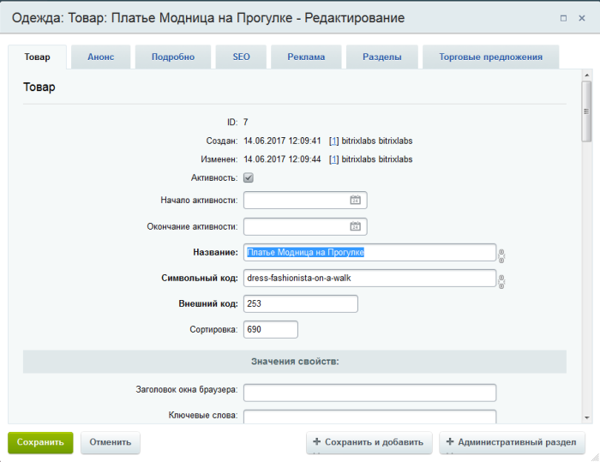Screen dimensions: 600x462
Task: Click the scroll-down arrow of the scrollbar
Action: [586, 418]
